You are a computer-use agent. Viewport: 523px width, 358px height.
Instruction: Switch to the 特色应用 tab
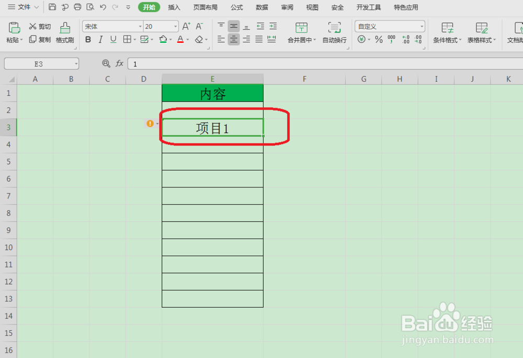tap(406, 7)
